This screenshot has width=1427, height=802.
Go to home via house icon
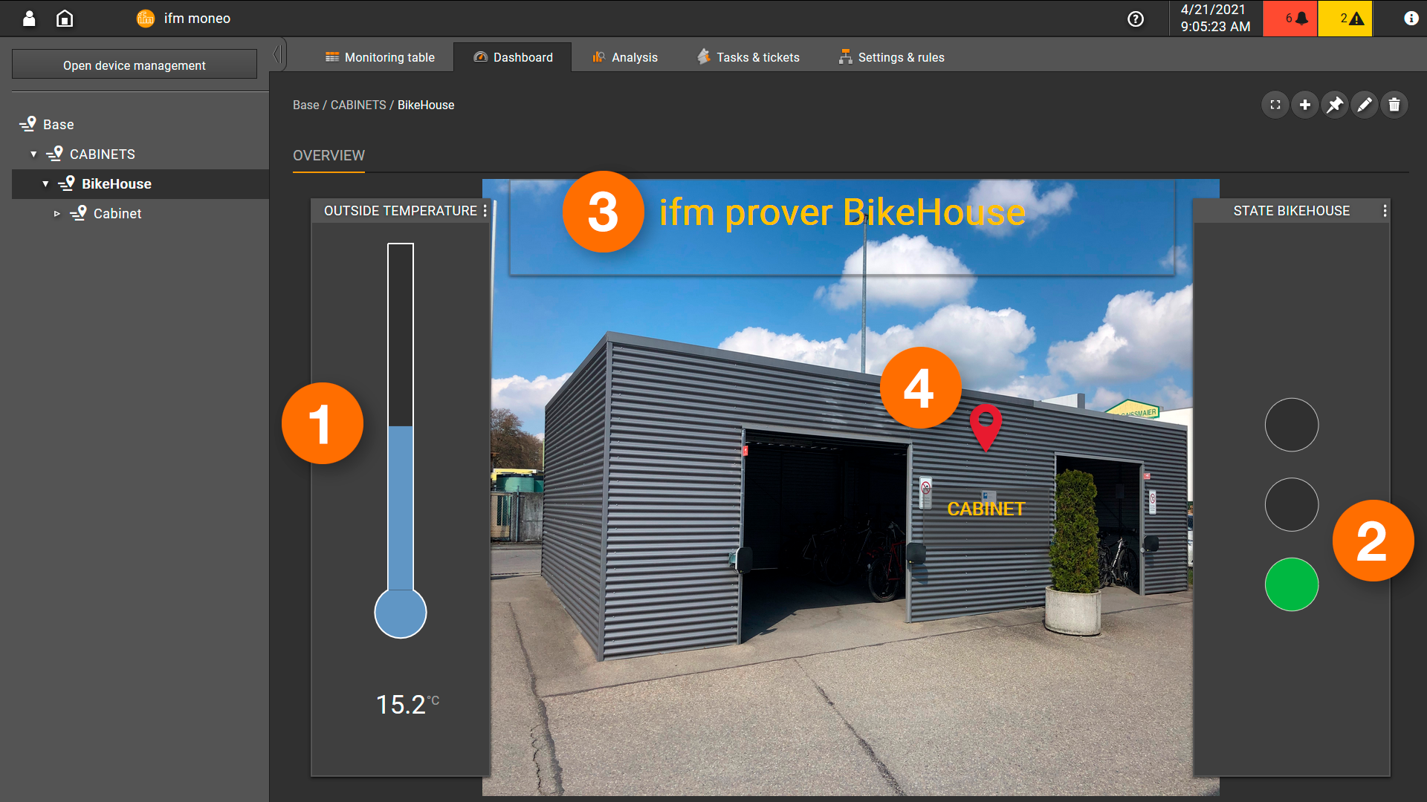(x=65, y=19)
